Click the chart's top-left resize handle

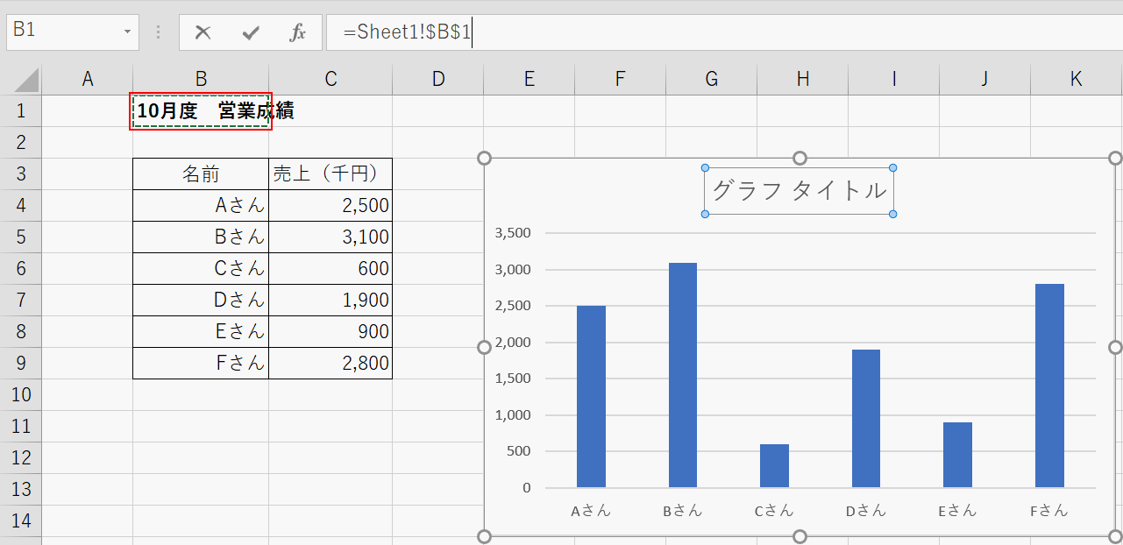[484, 159]
